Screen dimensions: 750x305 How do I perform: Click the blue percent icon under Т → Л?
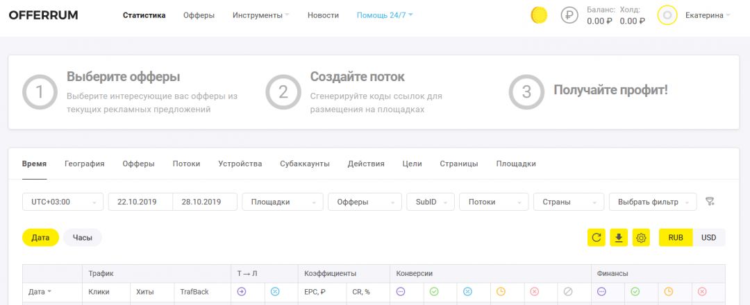click(x=275, y=292)
